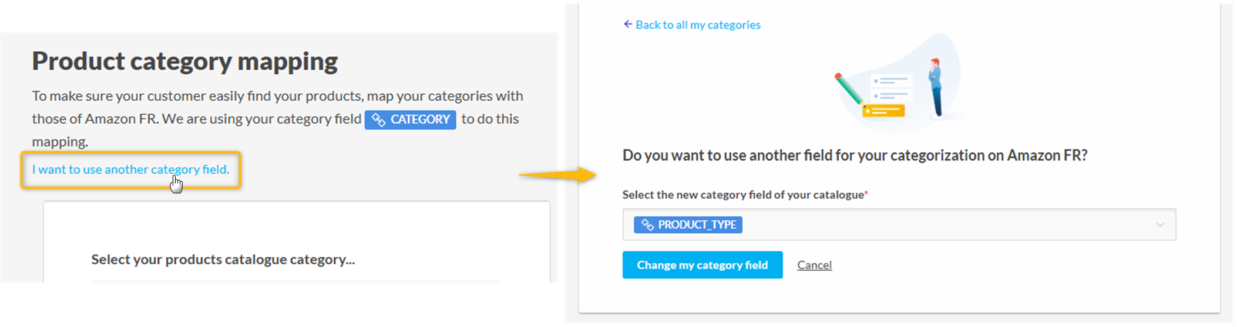Screen dimensions: 1237x327
Task: Click the "Select the new category field" label
Action: click(742, 195)
